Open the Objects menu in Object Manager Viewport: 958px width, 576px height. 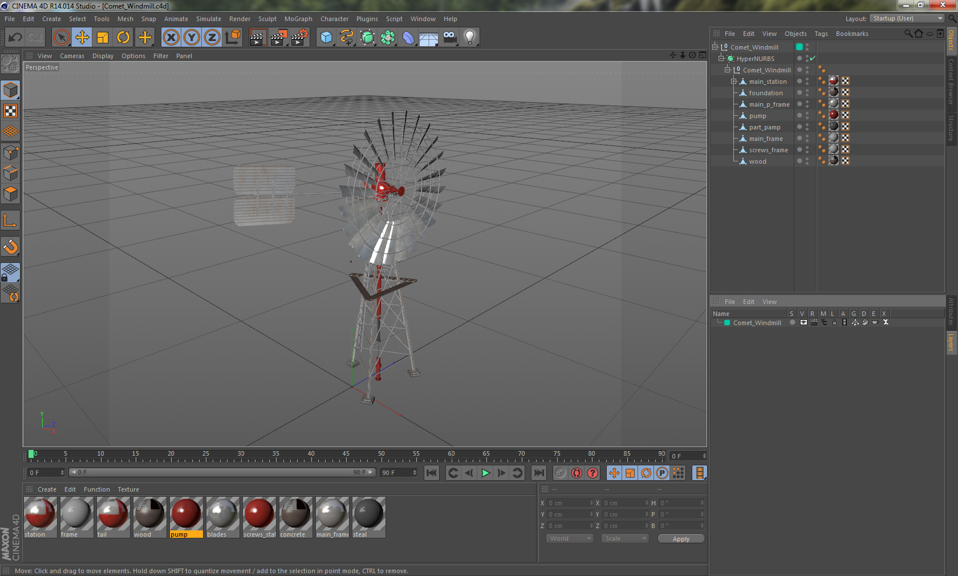[x=795, y=34]
